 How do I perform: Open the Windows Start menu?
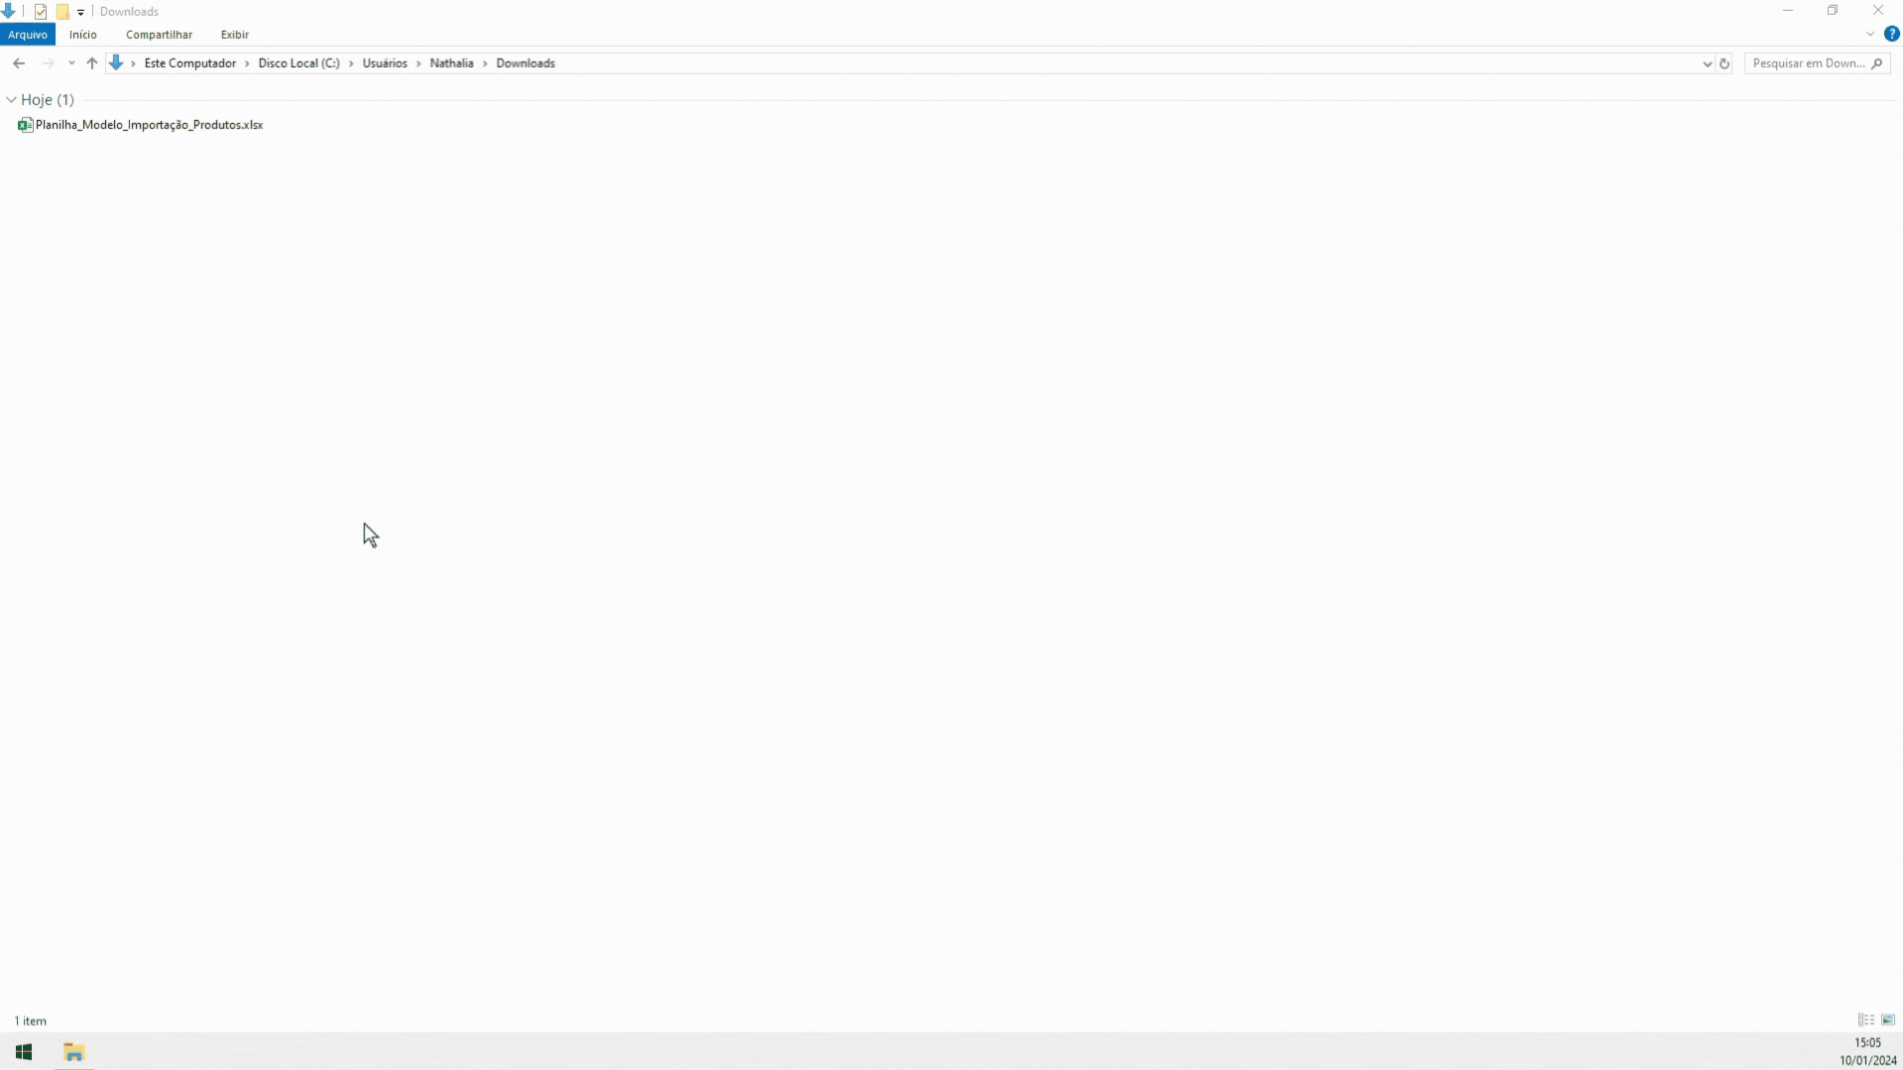point(24,1052)
